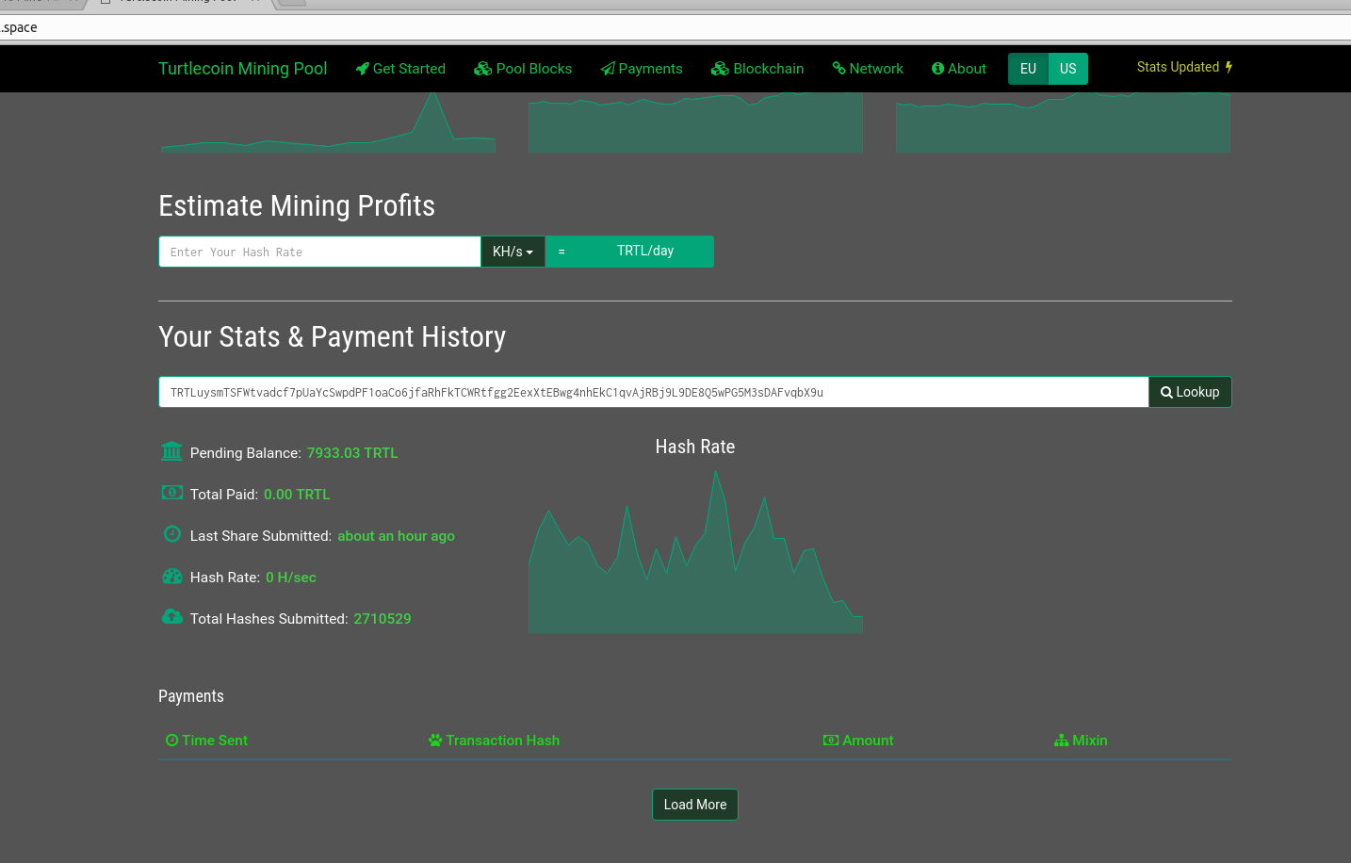1351x863 pixels.
Task: Click the bank icon beside Pending Balance
Action: [171, 451]
